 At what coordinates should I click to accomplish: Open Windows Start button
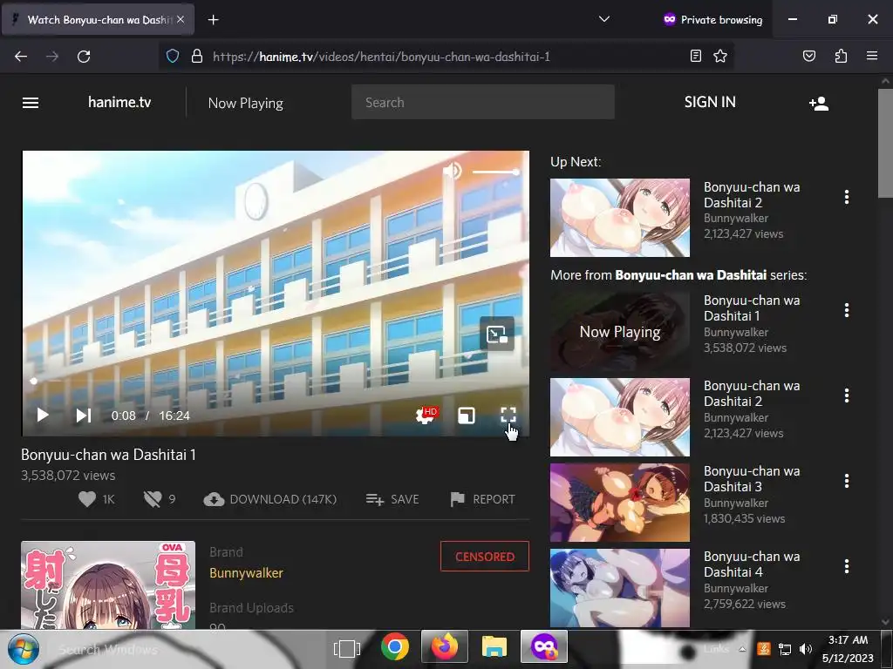click(x=24, y=649)
